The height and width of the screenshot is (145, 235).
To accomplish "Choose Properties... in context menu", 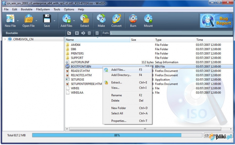I will 127,121.
